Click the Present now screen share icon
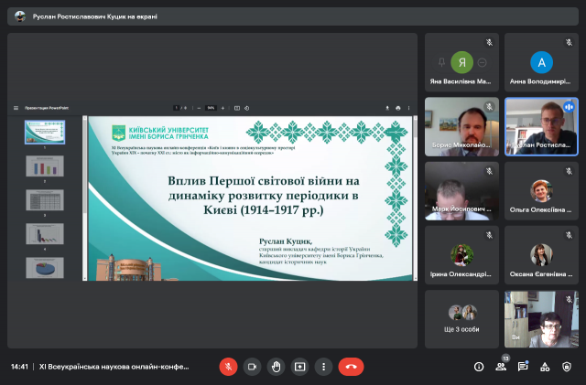Screen dimensions: 586x385 [x=299, y=366]
